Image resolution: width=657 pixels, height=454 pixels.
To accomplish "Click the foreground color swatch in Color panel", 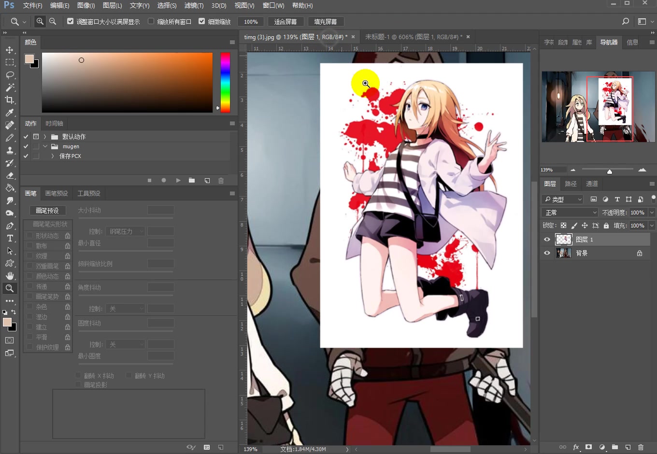I will coord(29,59).
